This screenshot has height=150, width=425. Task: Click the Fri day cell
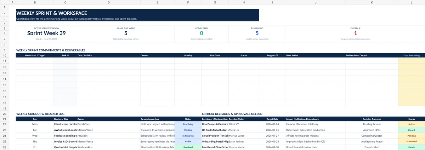click(x=35, y=147)
